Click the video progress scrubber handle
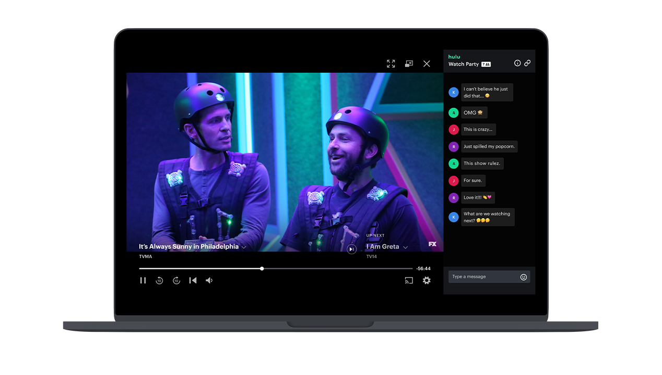 (262, 269)
